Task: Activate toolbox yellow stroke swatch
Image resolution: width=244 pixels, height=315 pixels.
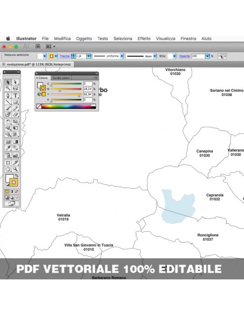Action: click(x=13, y=182)
